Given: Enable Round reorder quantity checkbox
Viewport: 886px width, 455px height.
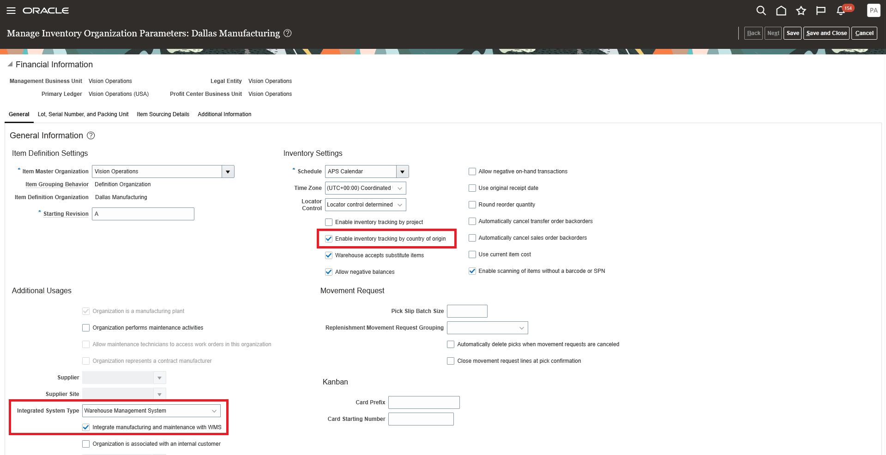Looking at the screenshot, I should click(x=472, y=205).
